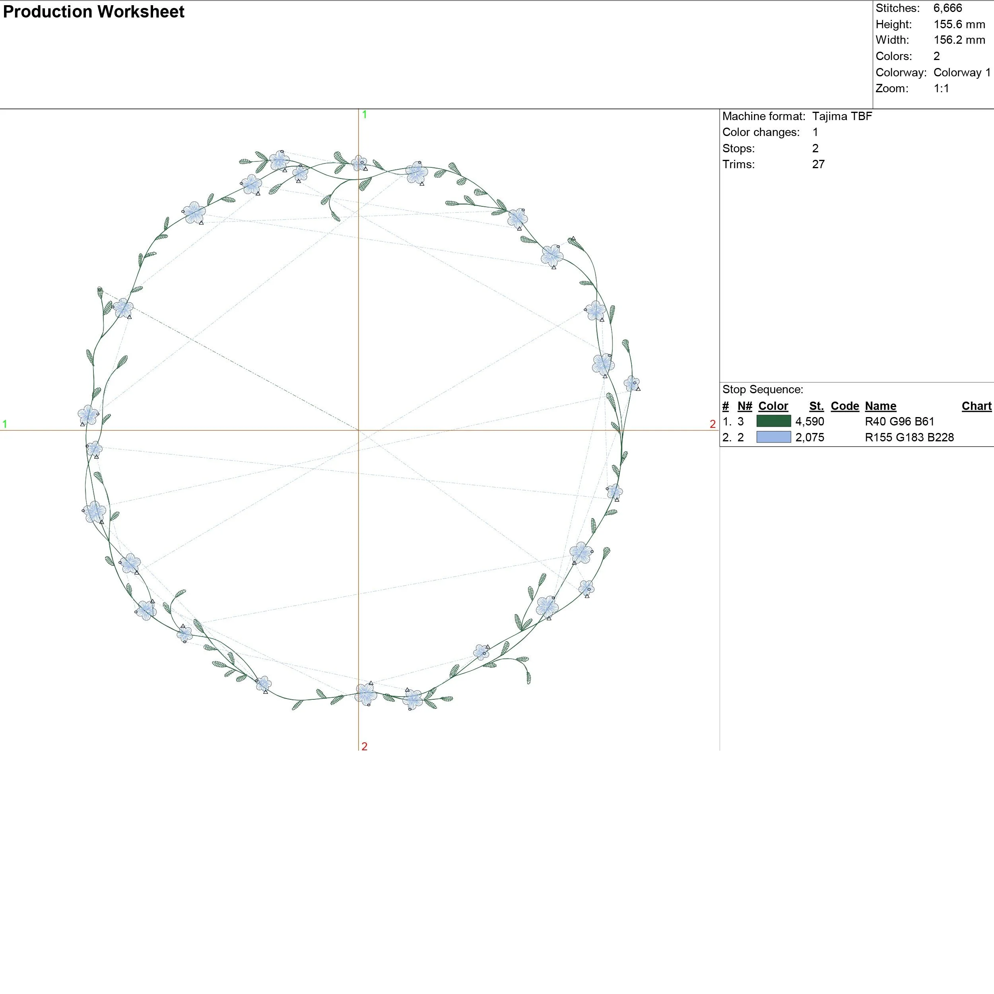Screen dimensions: 994x994
Task: Select the R155 G183 B228 thread name
Action: point(909,437)
